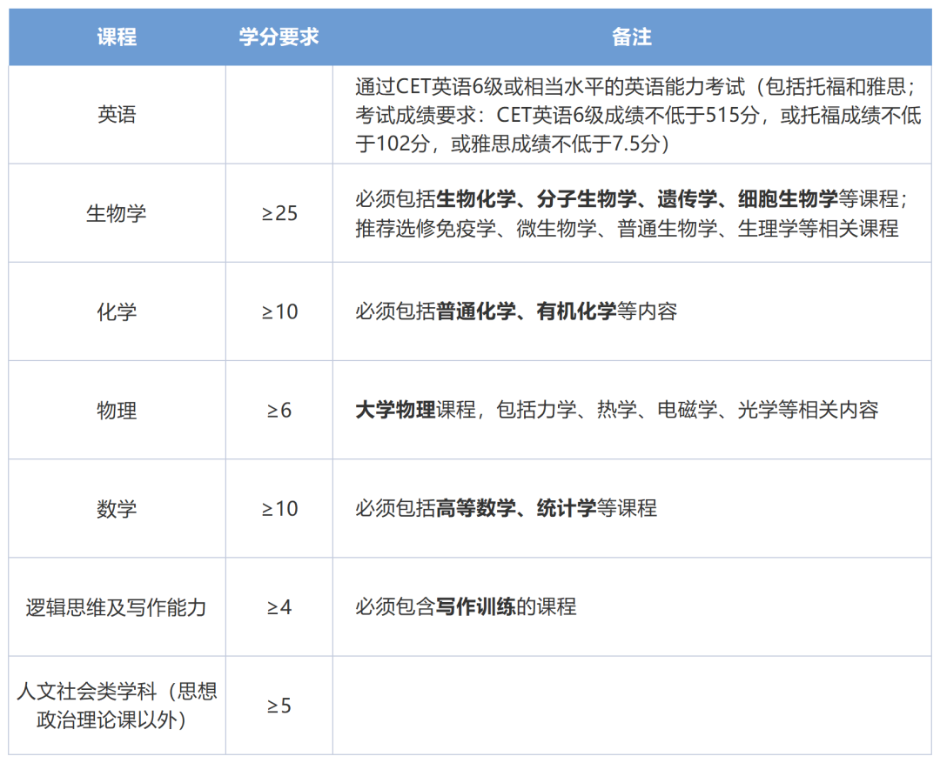Screen dimensions: 940x763
Task: Click the ≥6 credit value for 物理
Action: click(x=279, y=410)
